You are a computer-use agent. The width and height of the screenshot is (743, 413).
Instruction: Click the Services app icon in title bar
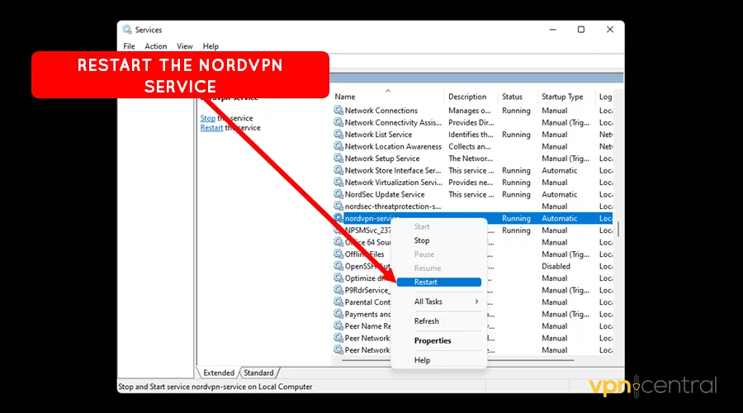point(127,30)
